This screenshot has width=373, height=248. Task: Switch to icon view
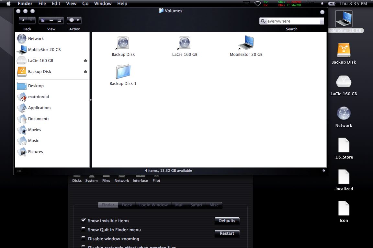click(x=43, y=20)
